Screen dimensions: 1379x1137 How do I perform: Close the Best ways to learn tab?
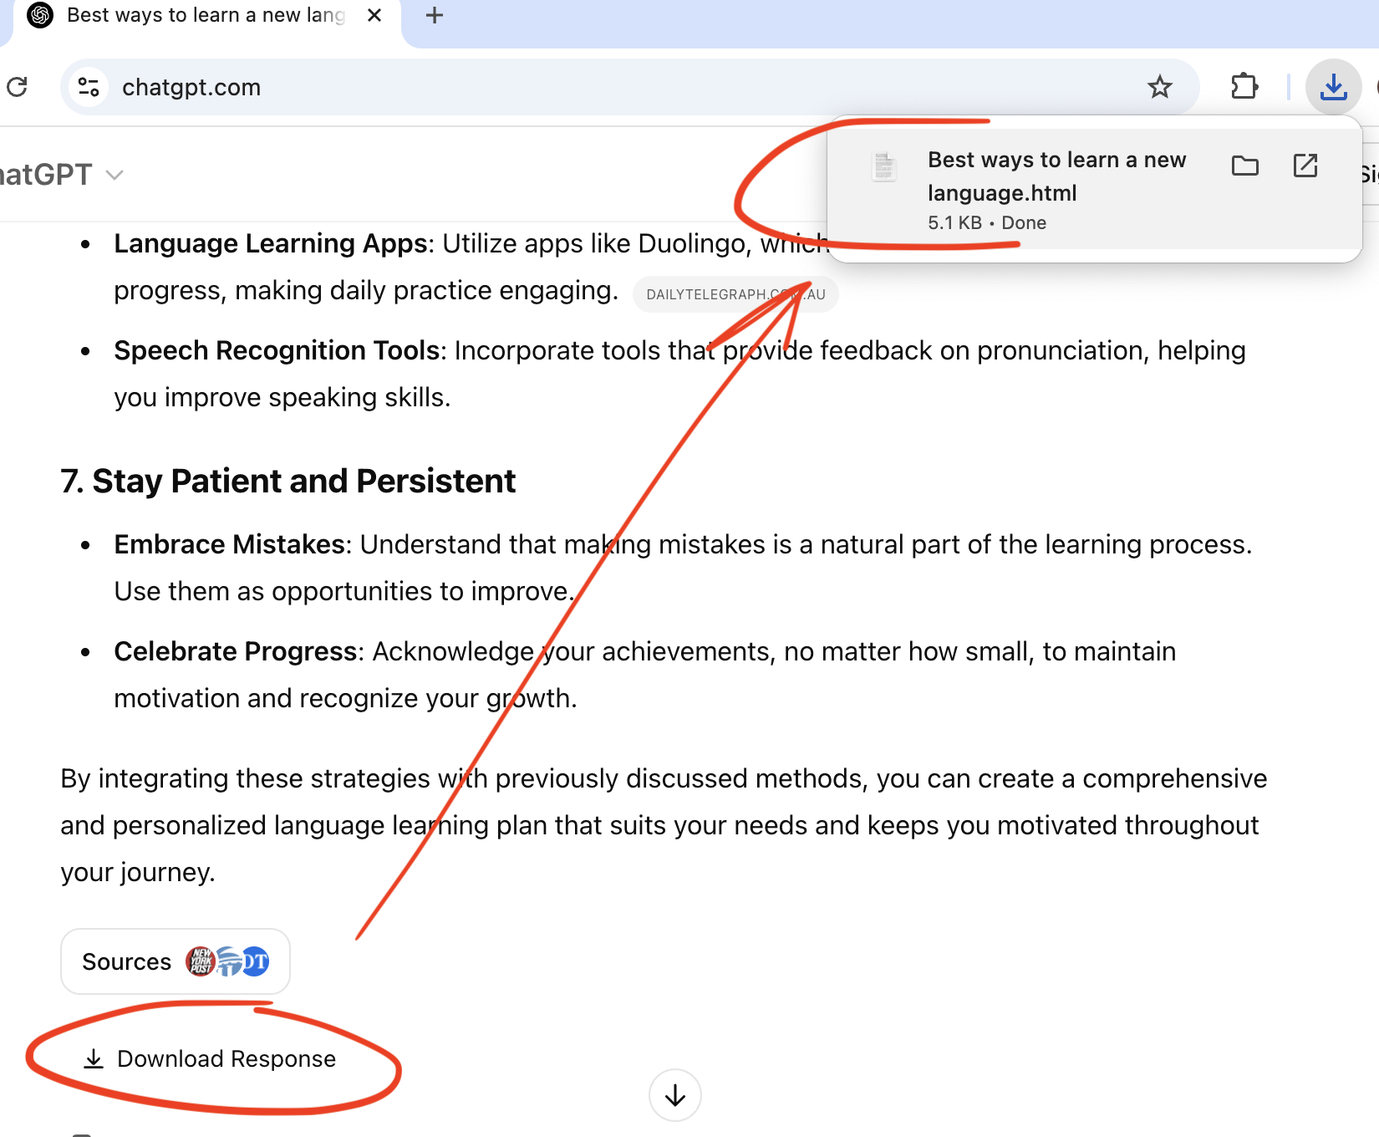click(x=374, y=15)
